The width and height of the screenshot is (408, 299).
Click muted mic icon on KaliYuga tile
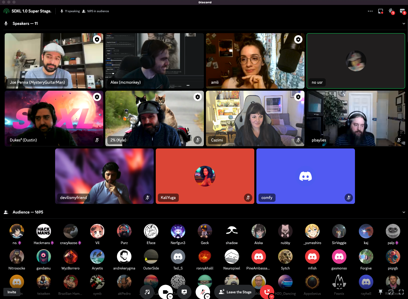click(248, 198)
